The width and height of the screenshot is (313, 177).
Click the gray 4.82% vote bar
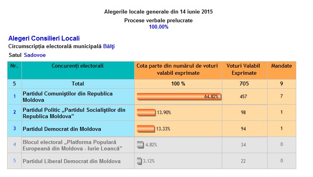click(140, 145)
